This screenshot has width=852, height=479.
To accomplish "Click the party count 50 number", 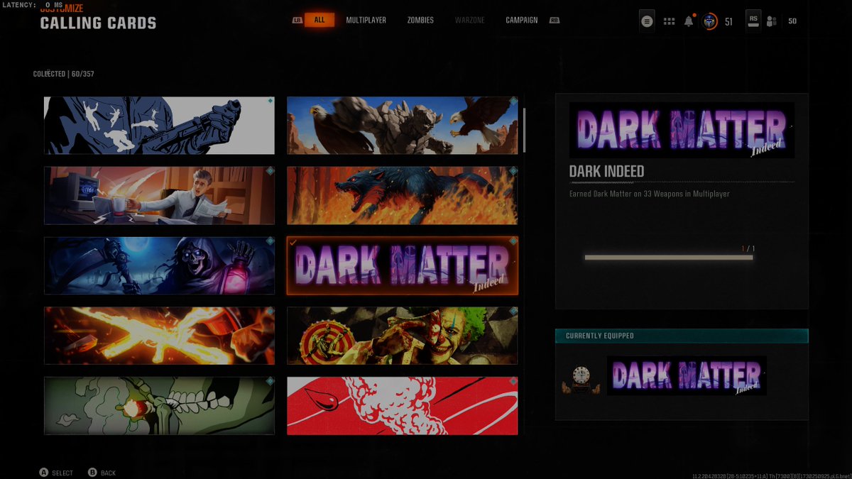I will pos(792,21).
